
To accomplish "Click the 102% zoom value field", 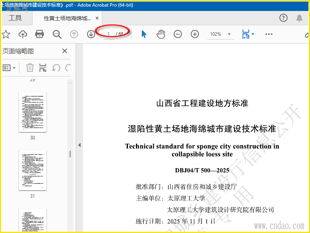I will pyautogui.click(x=216, y=34).
